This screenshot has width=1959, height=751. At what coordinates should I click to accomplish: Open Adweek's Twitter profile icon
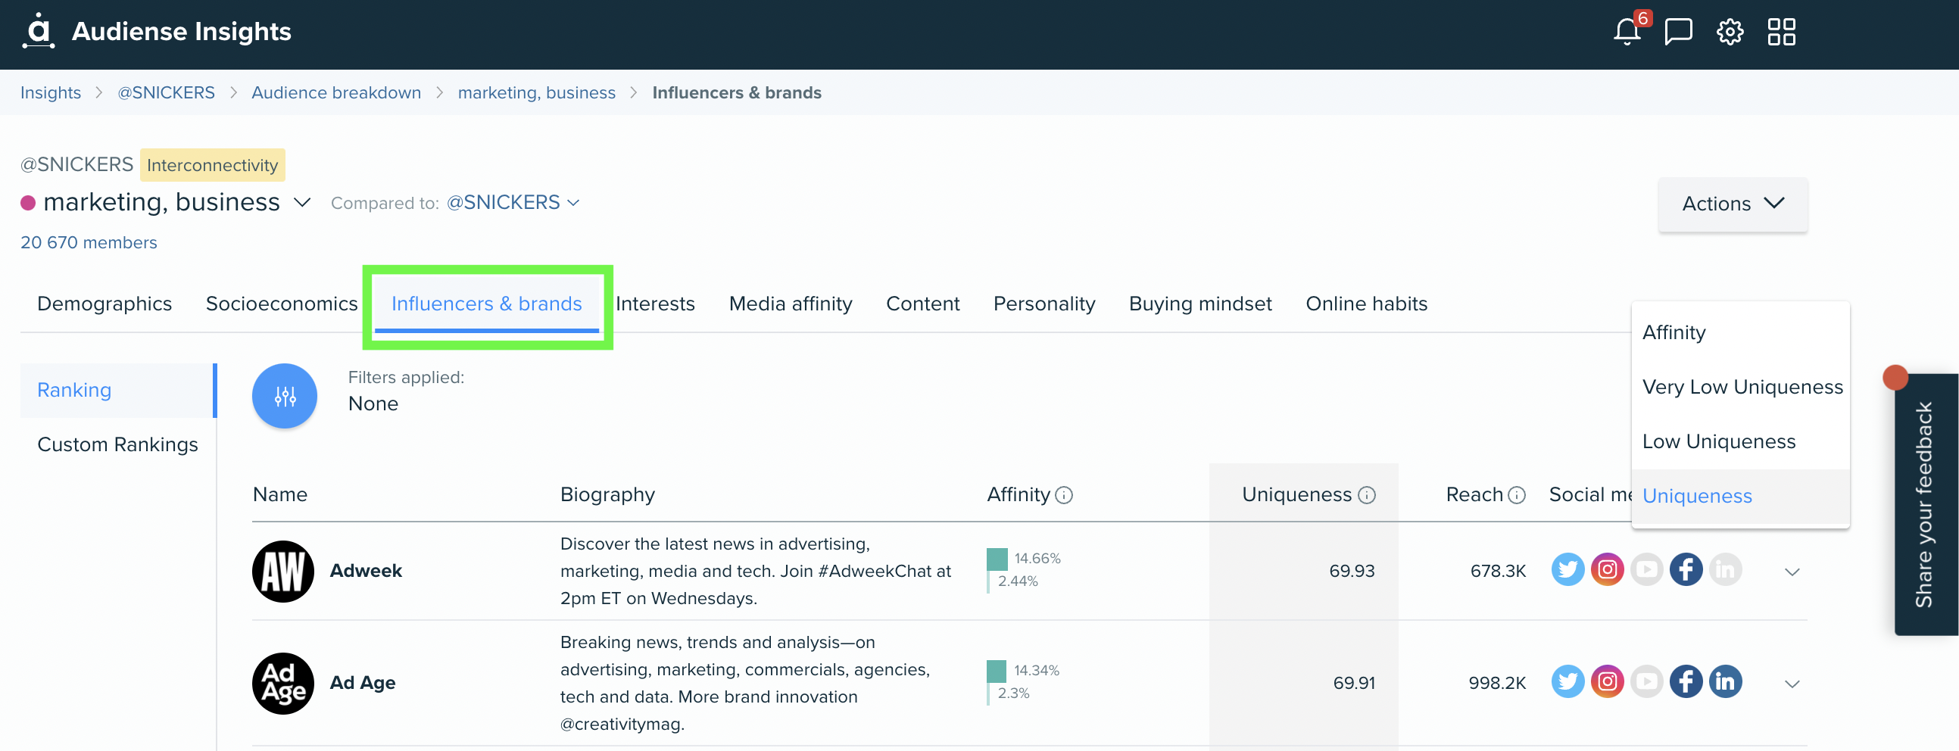pos(1568,570)
